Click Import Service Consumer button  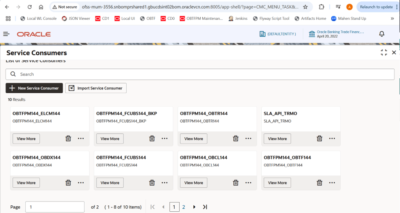pos(96,88)
